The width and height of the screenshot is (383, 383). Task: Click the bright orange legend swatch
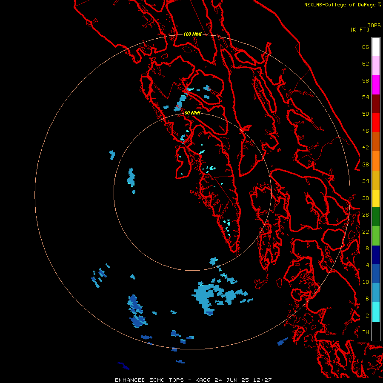point(376,161)
